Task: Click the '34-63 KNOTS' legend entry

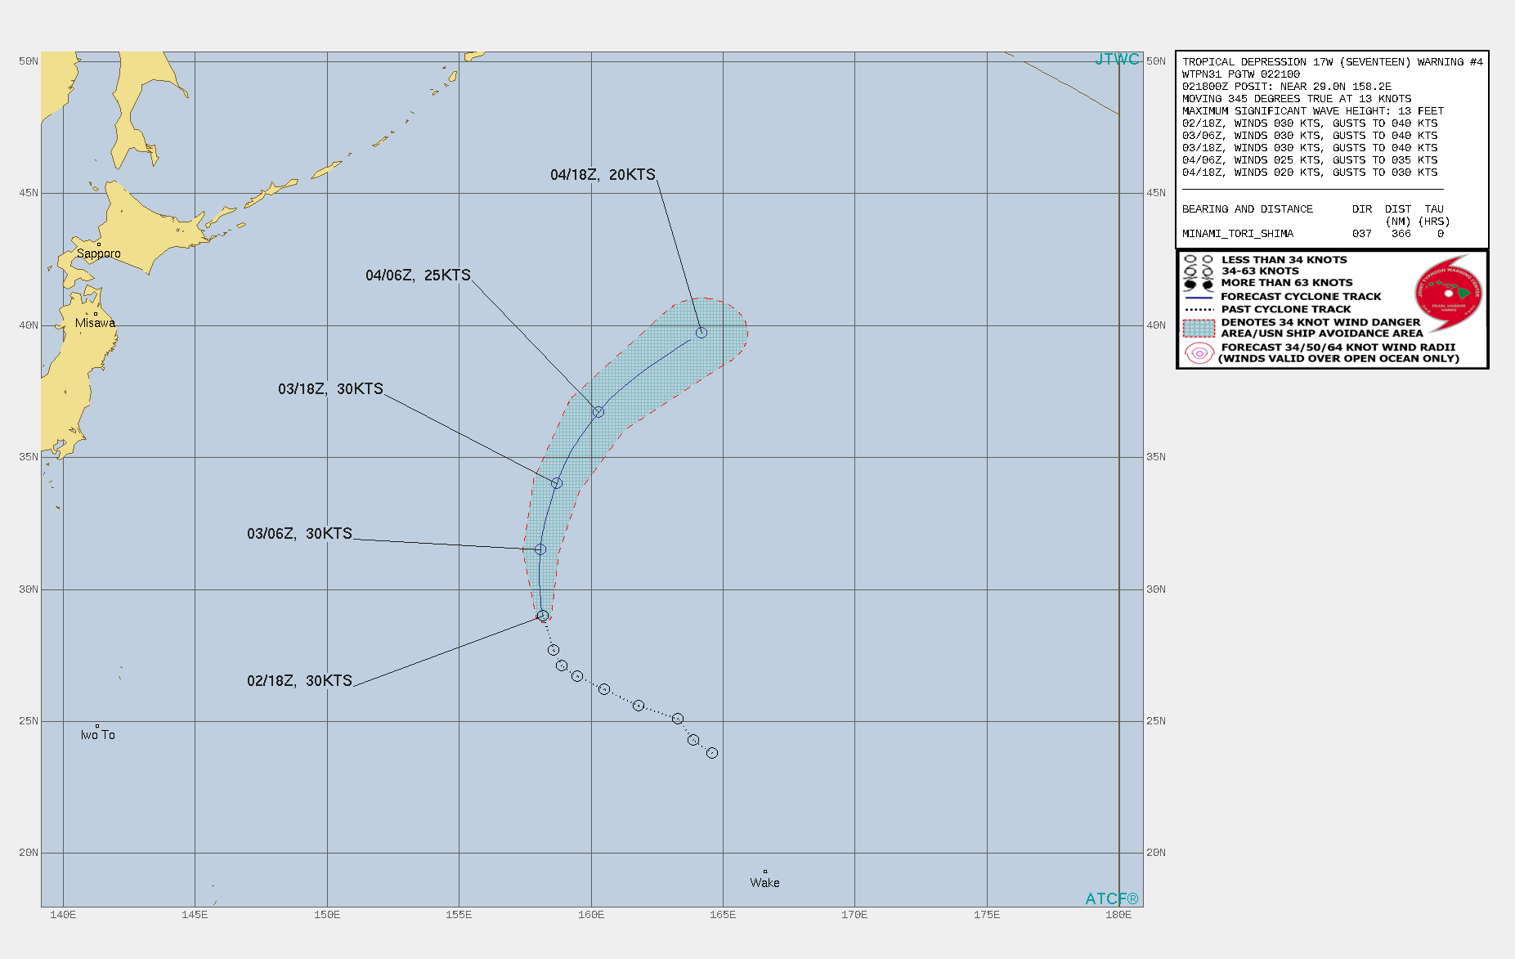Action: click(x=1260, y=271)
